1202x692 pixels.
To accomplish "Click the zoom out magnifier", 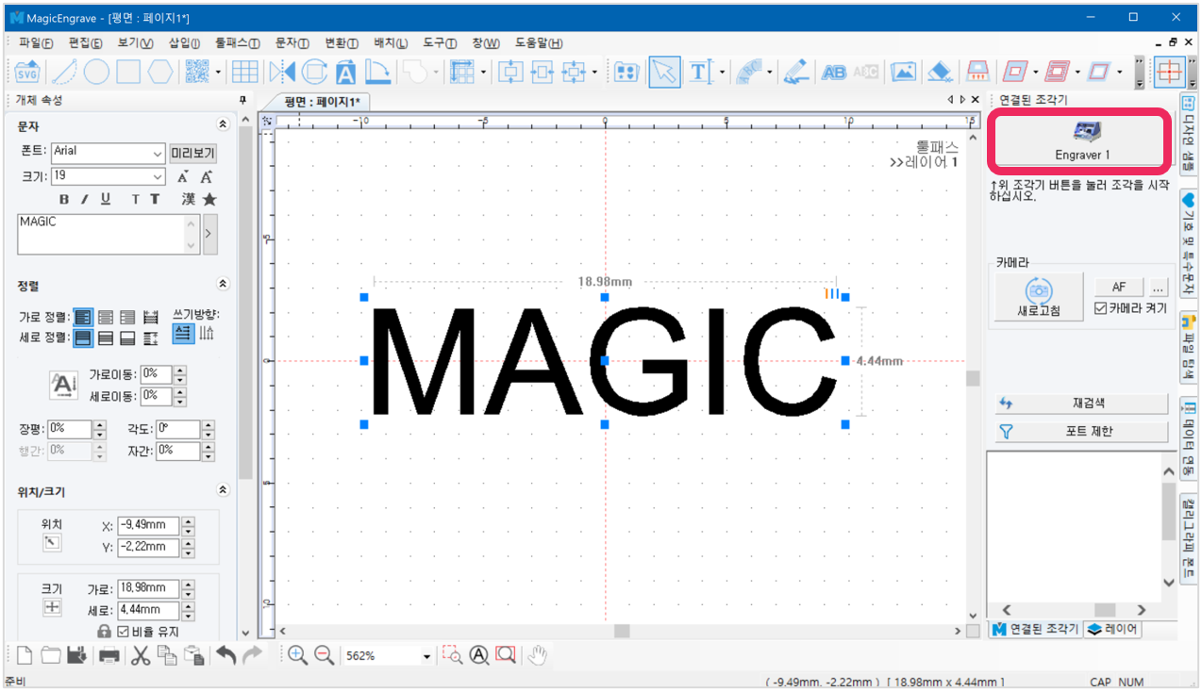I will coord(324,655).
